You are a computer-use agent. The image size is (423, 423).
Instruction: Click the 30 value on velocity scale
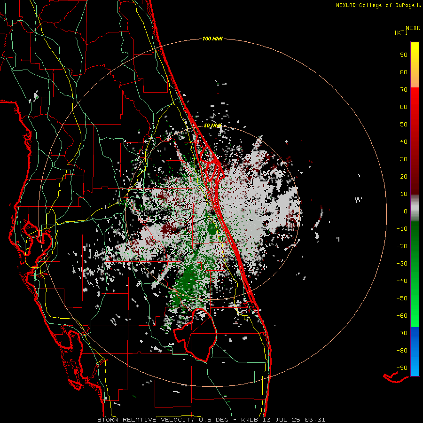[404, 159]
